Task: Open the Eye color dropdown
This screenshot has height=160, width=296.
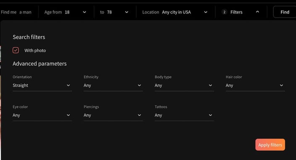Action: point(42,115)
